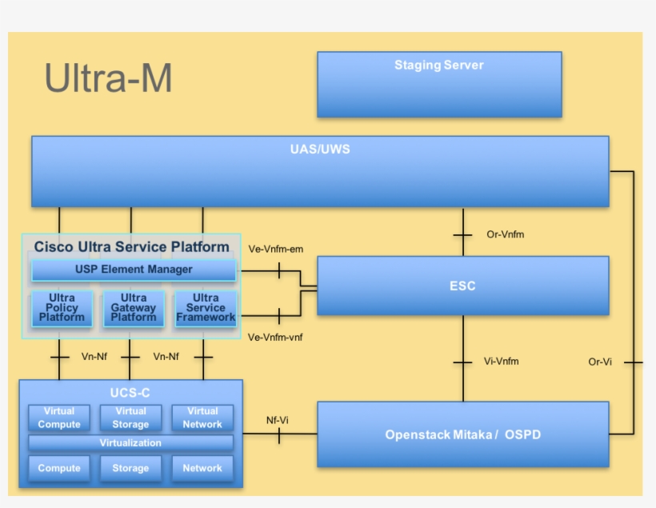Screen dimensions: 656x508
Task: Click the Virtual Compute box
Action: coord(59,418)
